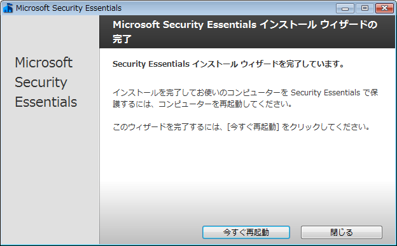Select the word Essentials in the left sidebar
The width and height of the screenshot is (397, 246).
click(x=46, y=102)
